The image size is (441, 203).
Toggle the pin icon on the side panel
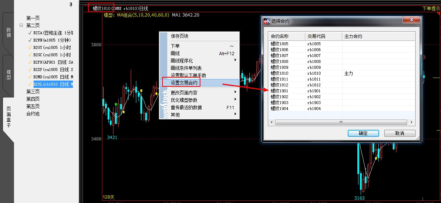(x=71, y=4)
